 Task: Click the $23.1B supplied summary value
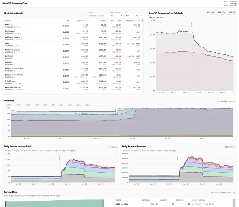click(x=232, y=12)
